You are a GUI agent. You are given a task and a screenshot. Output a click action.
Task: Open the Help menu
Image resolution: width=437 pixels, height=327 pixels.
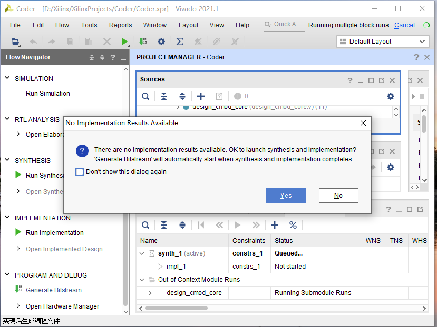coord(242,25)
